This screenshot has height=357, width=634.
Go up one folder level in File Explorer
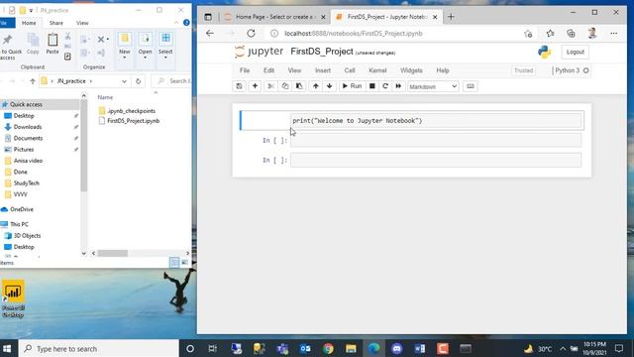(x=33, y=81)
